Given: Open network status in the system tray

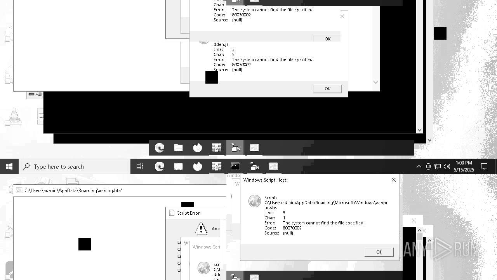Looking at the screenshot, I should [438, 166].
